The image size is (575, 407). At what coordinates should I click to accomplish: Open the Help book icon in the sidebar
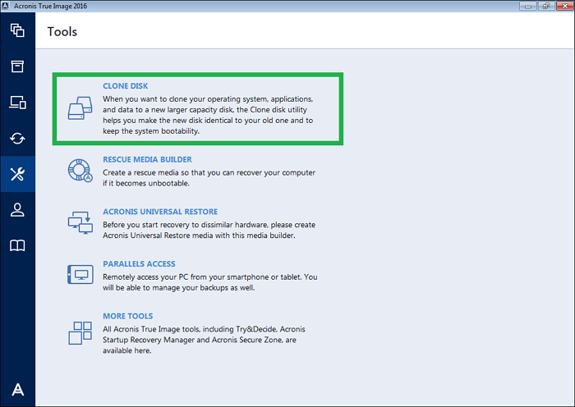17,245
